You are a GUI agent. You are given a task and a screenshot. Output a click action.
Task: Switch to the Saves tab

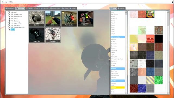(x=73, y=8)
